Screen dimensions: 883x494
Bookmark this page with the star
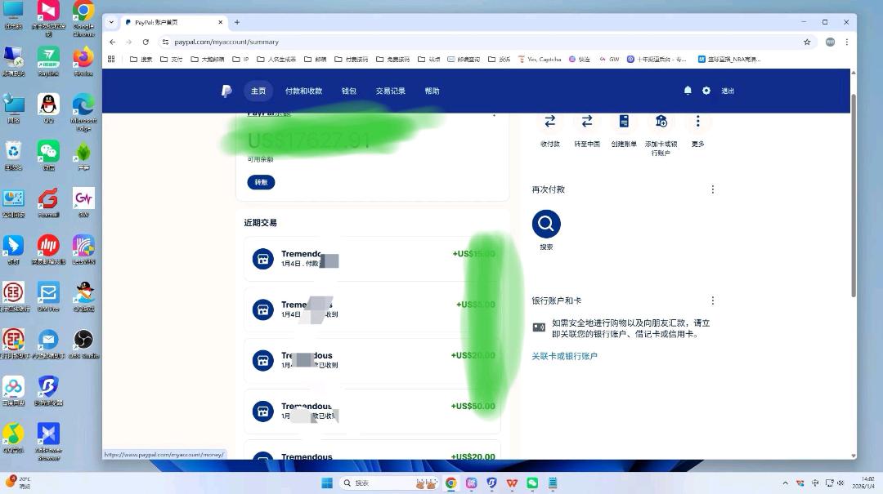807,42
